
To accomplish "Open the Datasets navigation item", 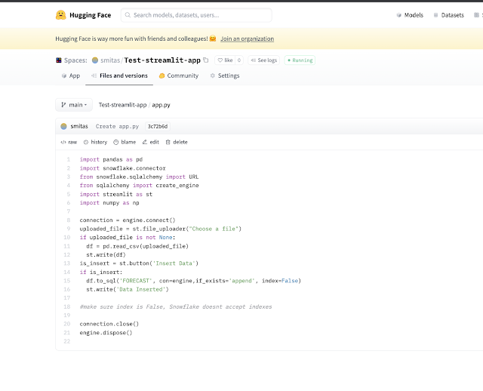I will [448, 15].
